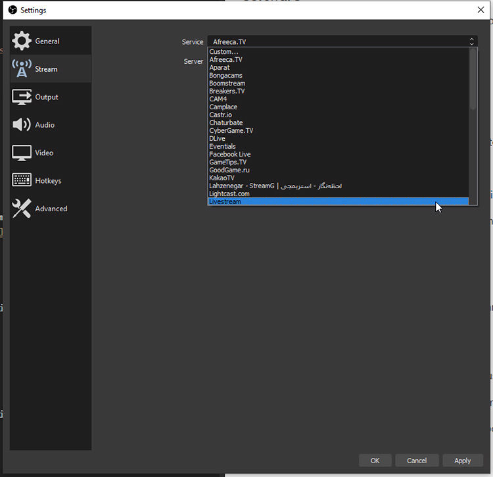Viewport: 493px width, 477px height.
Task: Click the Output monitor arrow icon
Action: click(x=22, y=97)
